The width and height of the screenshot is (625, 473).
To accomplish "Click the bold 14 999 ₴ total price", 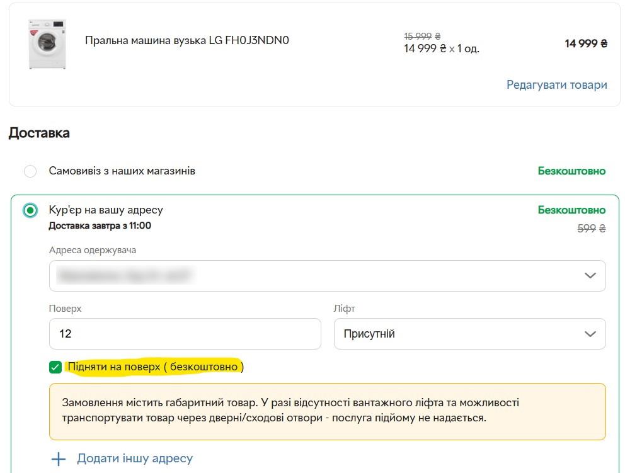I will [585, 44].
